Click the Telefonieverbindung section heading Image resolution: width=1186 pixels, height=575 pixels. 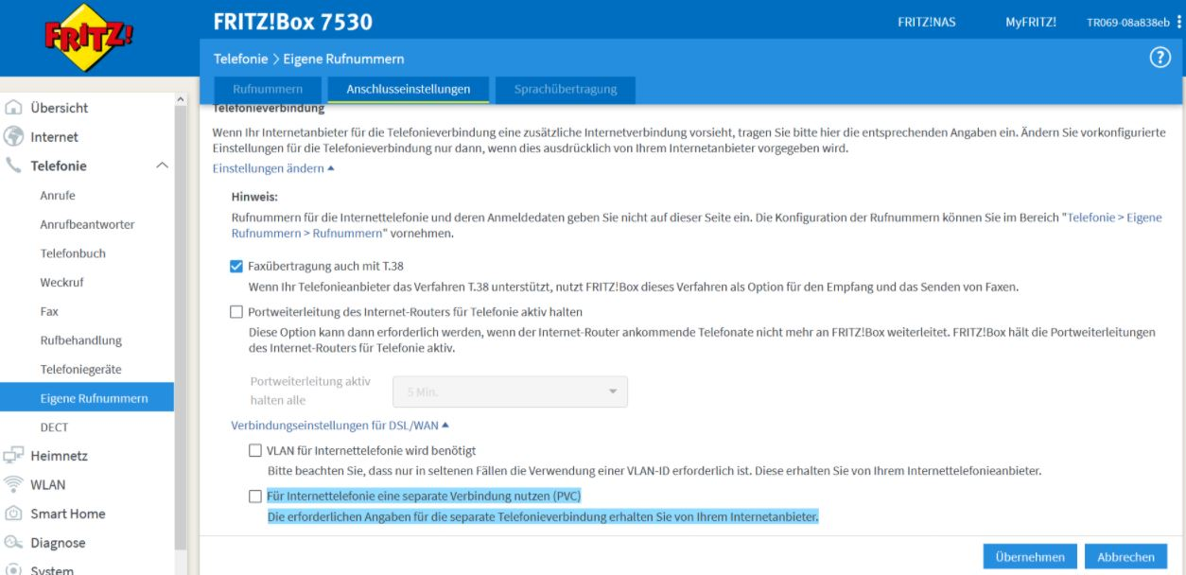pyautogui.click(x=269, y=110)
